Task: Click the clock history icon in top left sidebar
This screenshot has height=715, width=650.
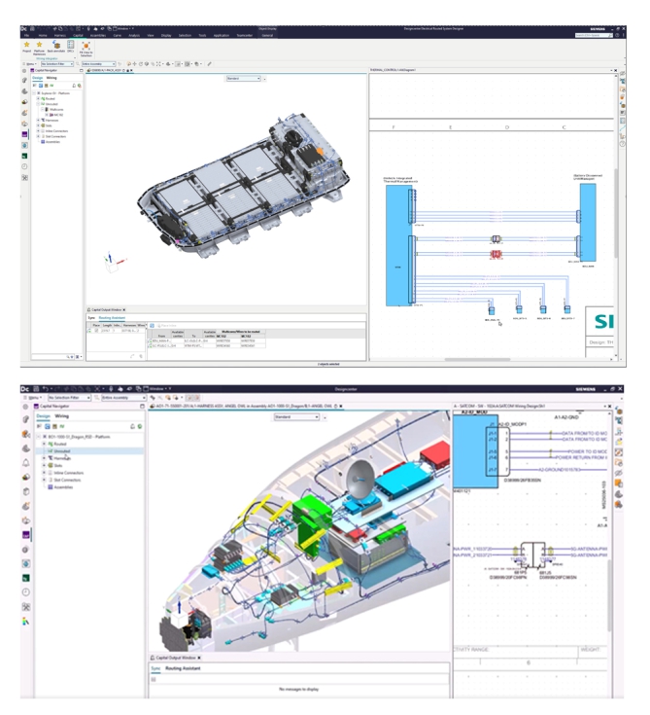Action: click(x=24, y=167)
